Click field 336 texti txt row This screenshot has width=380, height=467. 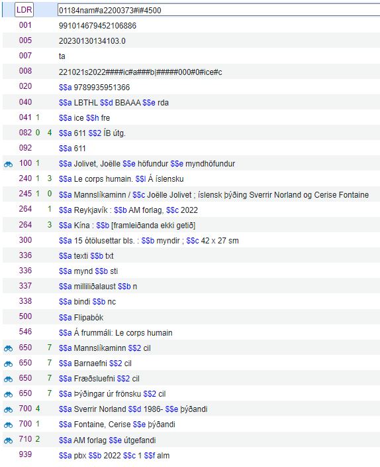86,256
